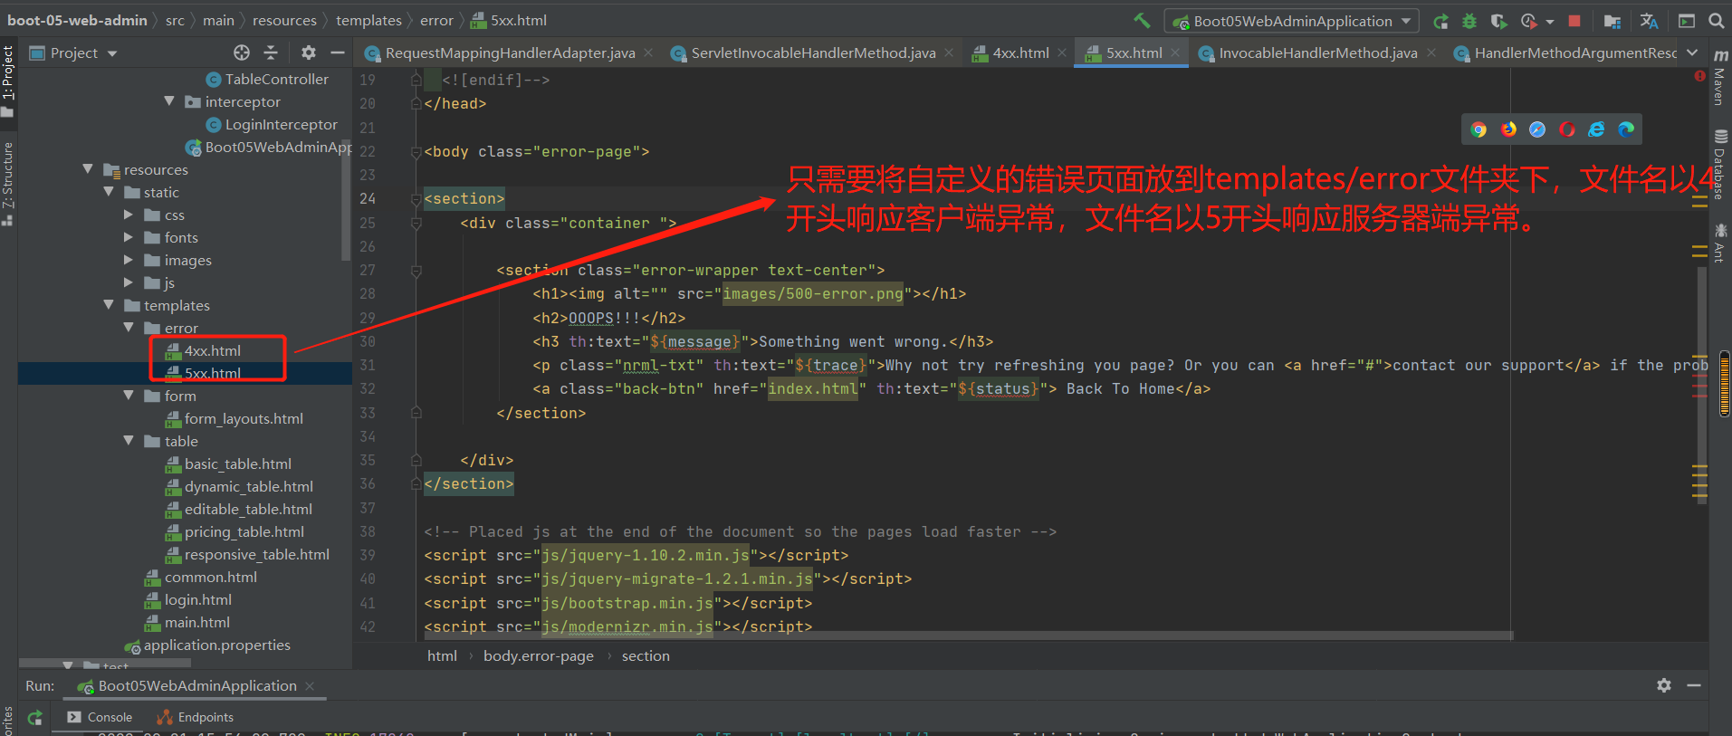
Task: Click body.error-page in breadcrumb bar
Action: (x=539, y=655)
